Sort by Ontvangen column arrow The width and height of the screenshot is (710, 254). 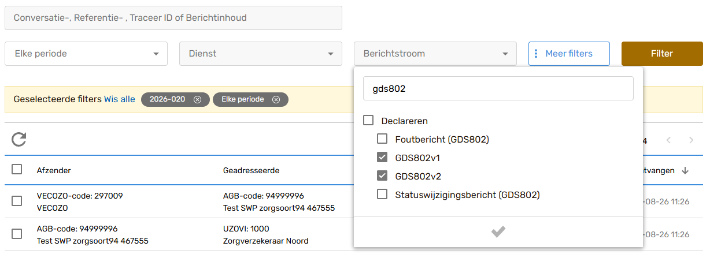coord(686,170)
